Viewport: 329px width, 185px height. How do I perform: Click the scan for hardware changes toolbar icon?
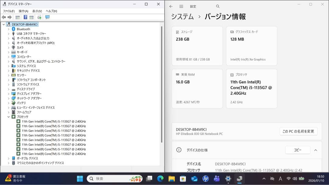point(39,17)
